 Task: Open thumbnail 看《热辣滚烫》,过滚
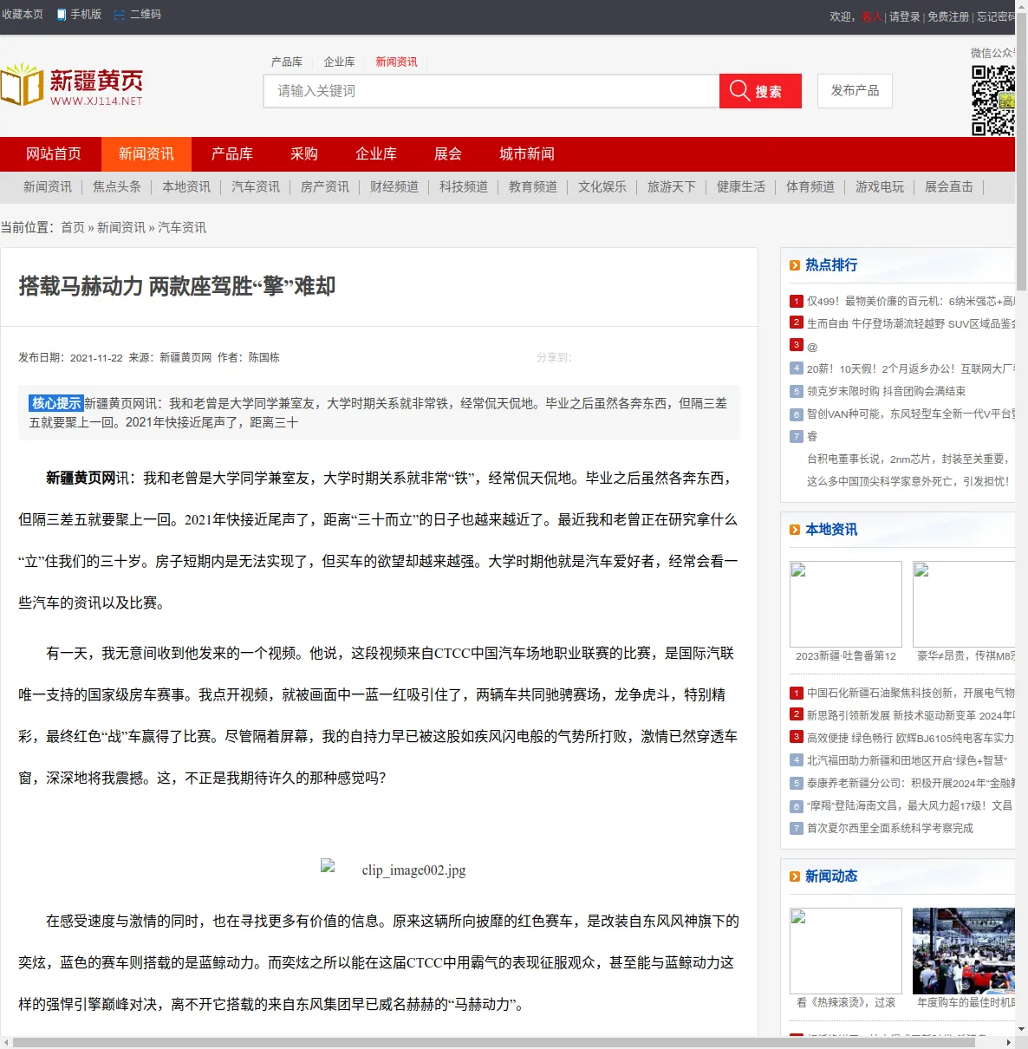click(x=846, y=950)
